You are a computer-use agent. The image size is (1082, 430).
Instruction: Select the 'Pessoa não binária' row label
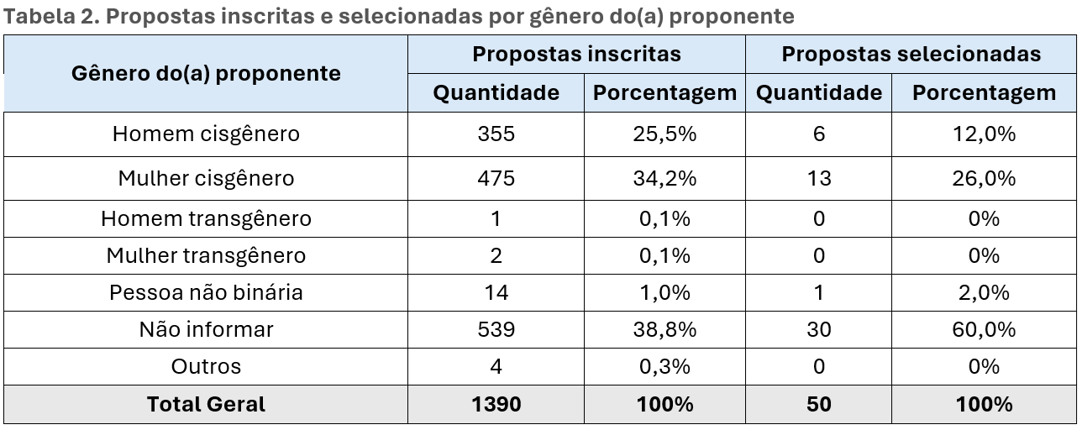click(x=206, y=292)
